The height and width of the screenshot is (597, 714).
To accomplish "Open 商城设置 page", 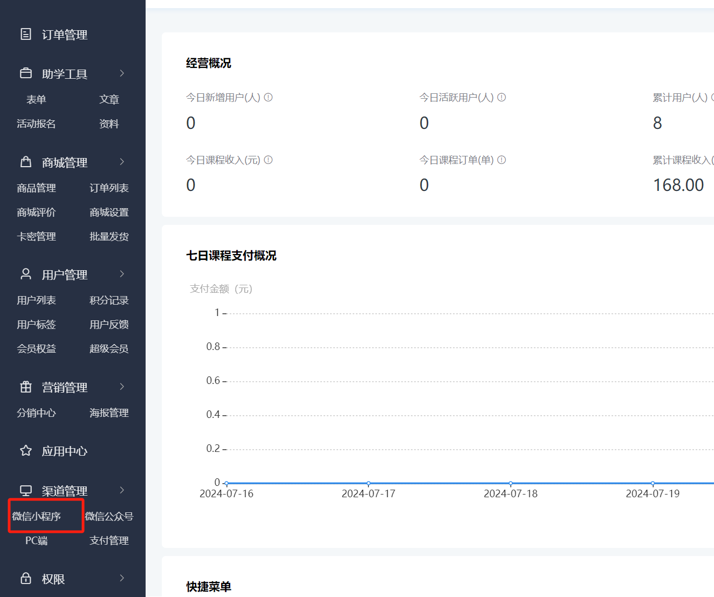I will click(x=109, y=212).
